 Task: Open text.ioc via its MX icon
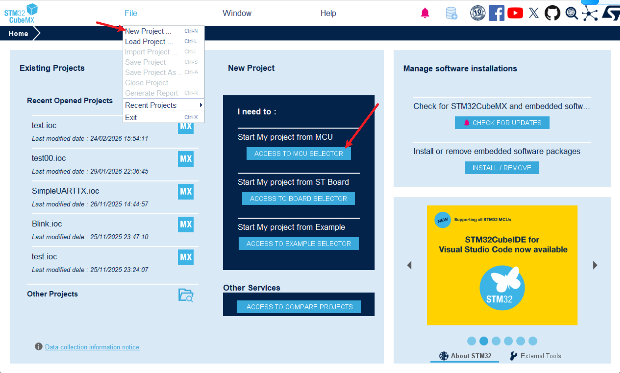(x=186, y=128)
